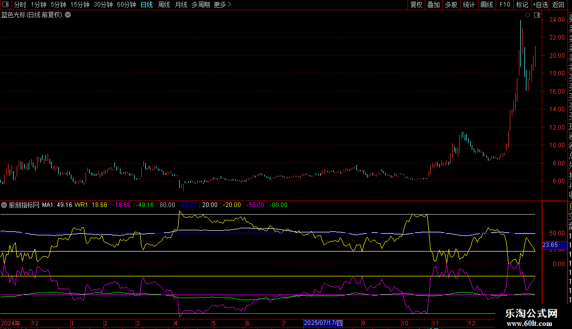Expand the 股朋指标网 indicator dropdown arrow
572x329 pixels.
[x=5, y=205]
